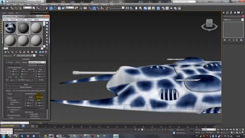Choose the Rectangular Selection Region tool
This screenshot has height=138, width=245.
click(x=42, y=8)
